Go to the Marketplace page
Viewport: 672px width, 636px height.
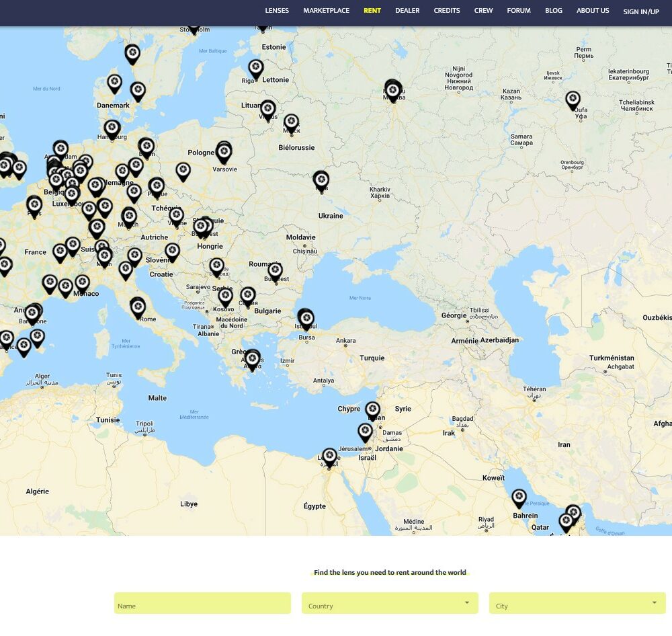(x=327, y=11)
